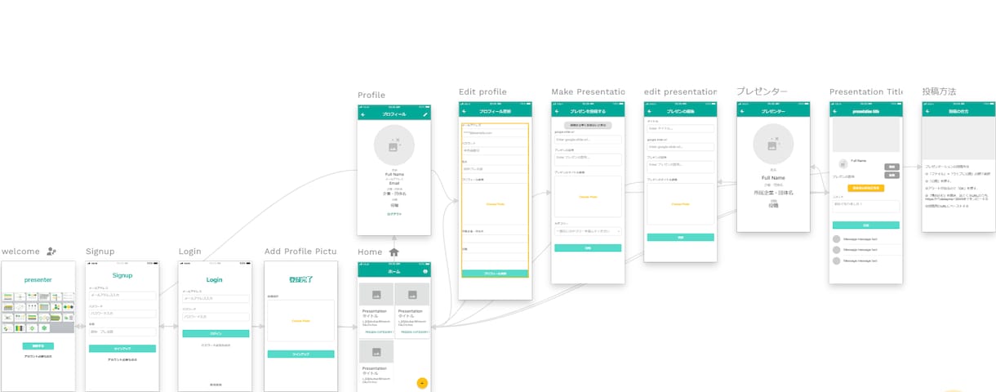Click comment text box in Presentation Title screen

click(x=866, y=207)
